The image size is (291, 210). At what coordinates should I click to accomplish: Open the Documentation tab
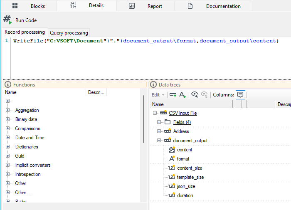coord(213,6)
